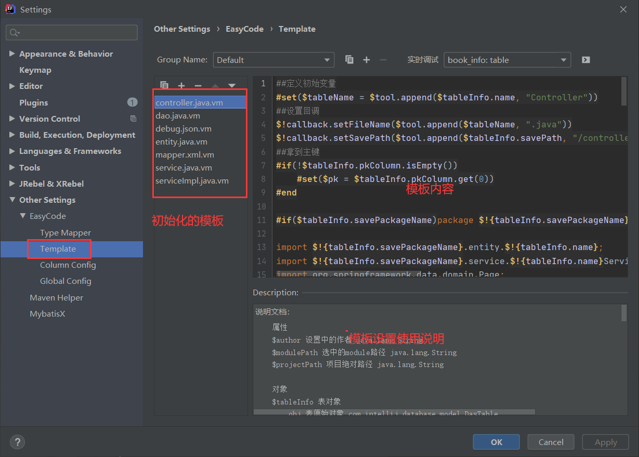
Task: Open the book_info: table dropdown
Action: point(507,60)
